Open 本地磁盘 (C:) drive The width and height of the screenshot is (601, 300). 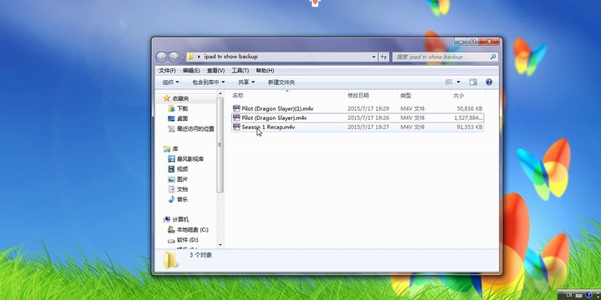click(188, 230)
